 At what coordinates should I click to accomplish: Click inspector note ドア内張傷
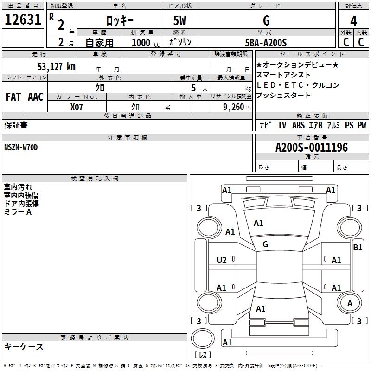pos(21,204)
